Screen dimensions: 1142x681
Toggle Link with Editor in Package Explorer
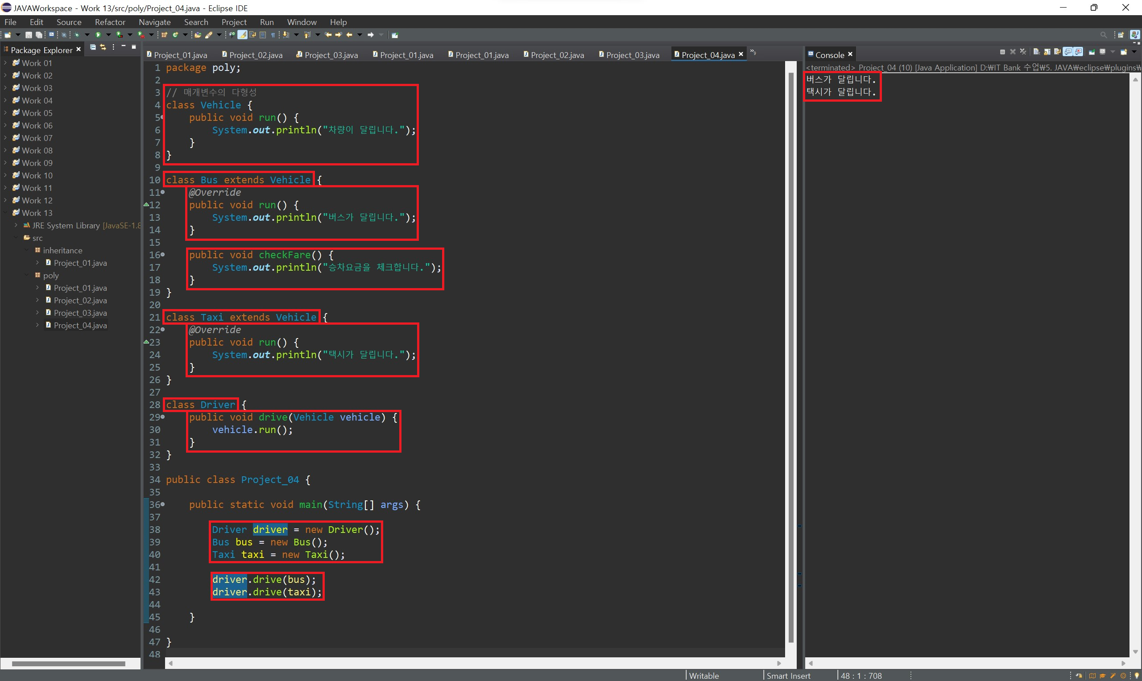(x=103, y=47)
